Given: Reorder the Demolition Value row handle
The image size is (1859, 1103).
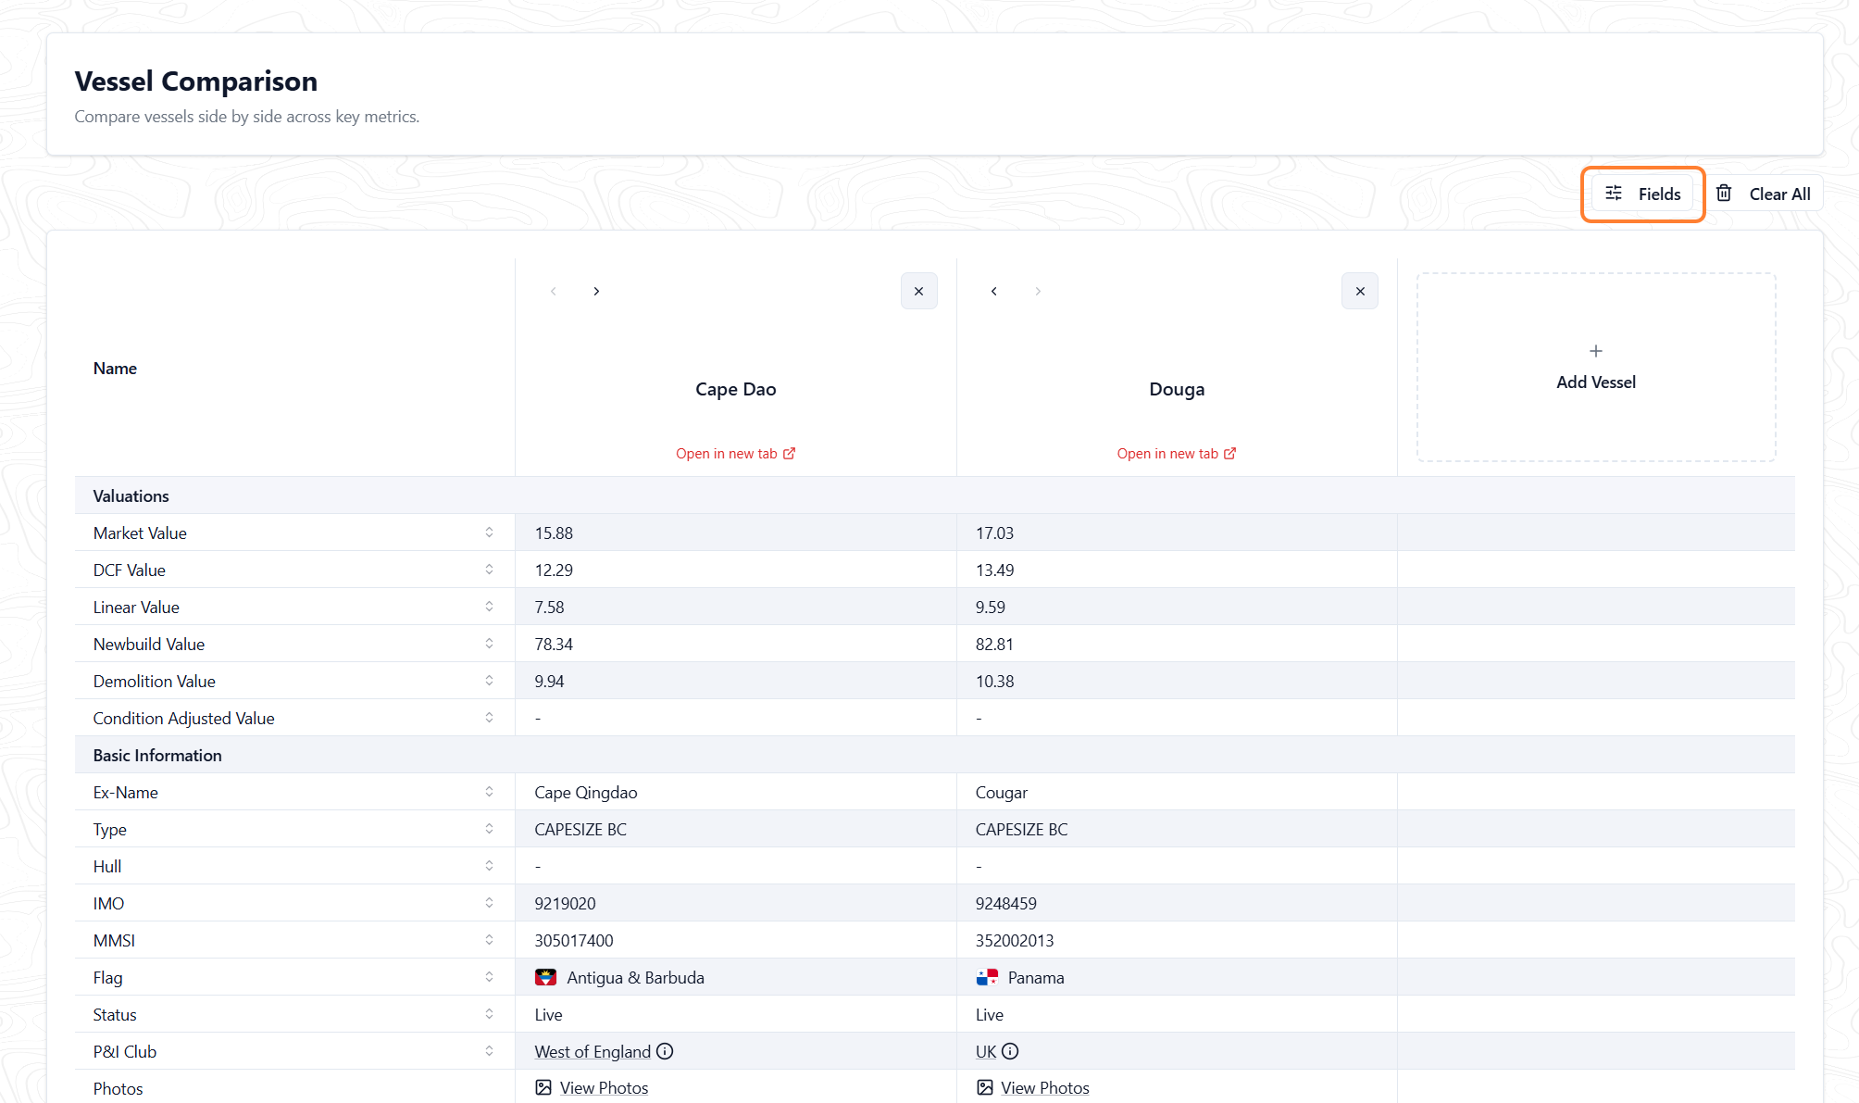Looking at the screenshot, I should pos(489,681).
